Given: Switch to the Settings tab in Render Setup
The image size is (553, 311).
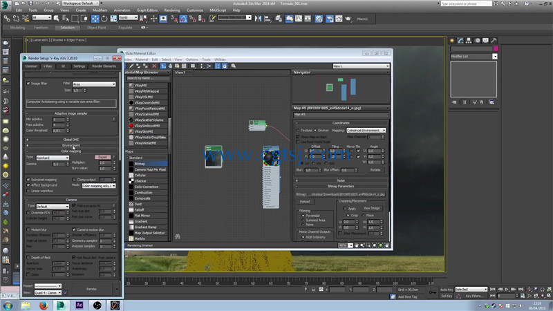Looking at the screenshot, I should point(79,66).
